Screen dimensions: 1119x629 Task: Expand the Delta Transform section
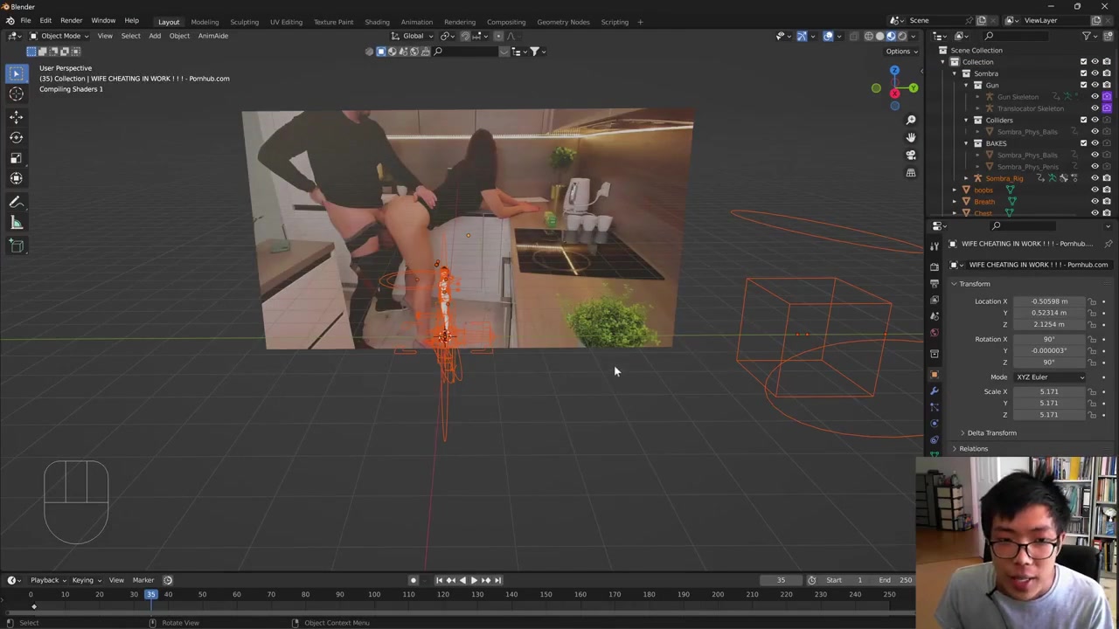coord(990,432)
